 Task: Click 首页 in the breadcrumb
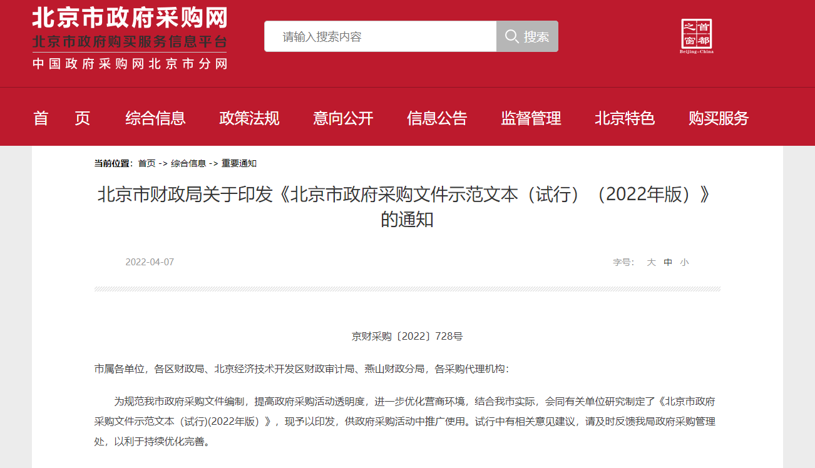pyautogui.click(x=146, y=163)
